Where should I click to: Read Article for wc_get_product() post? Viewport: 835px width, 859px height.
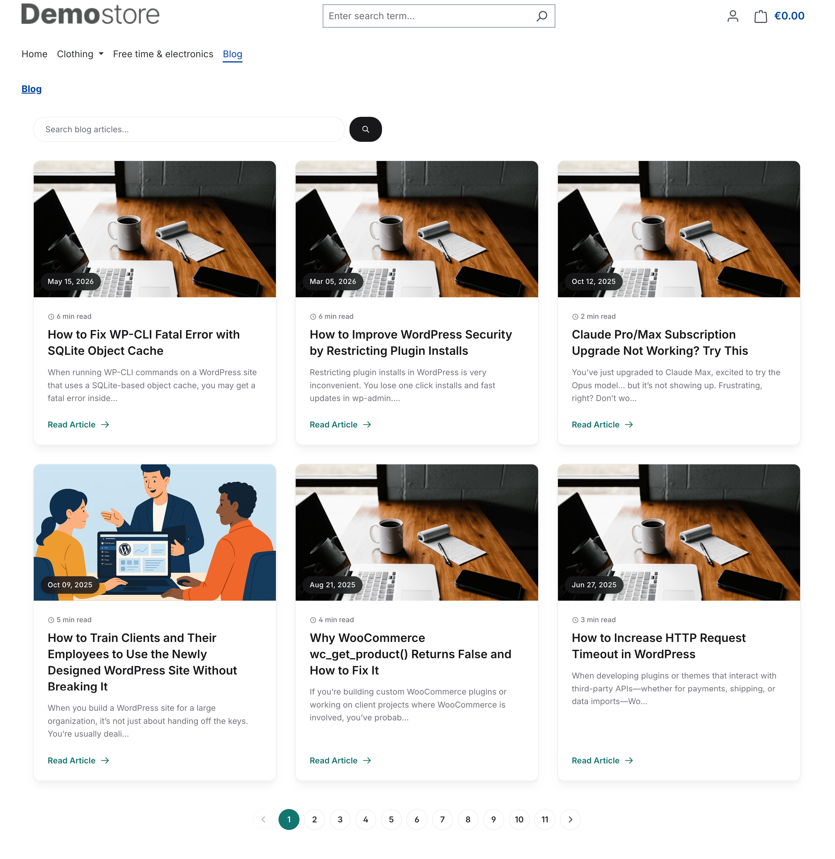(x=340, y=760)
